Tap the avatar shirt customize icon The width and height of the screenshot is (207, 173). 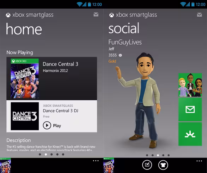(x=163, y=165)
